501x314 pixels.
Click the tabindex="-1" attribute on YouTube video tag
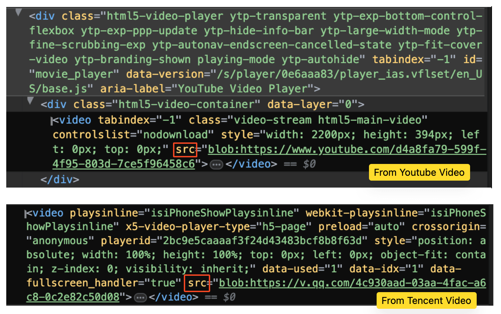pyautogui.click(x=140, y=120)
